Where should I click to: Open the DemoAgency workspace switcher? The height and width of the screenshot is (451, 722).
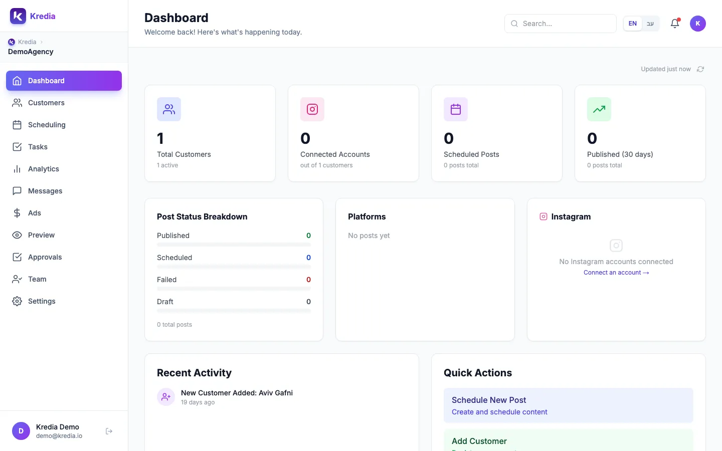pos(31,52)
